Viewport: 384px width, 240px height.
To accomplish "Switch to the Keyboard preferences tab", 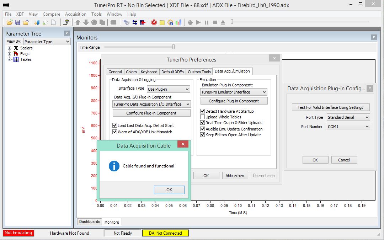I will 149,72.
